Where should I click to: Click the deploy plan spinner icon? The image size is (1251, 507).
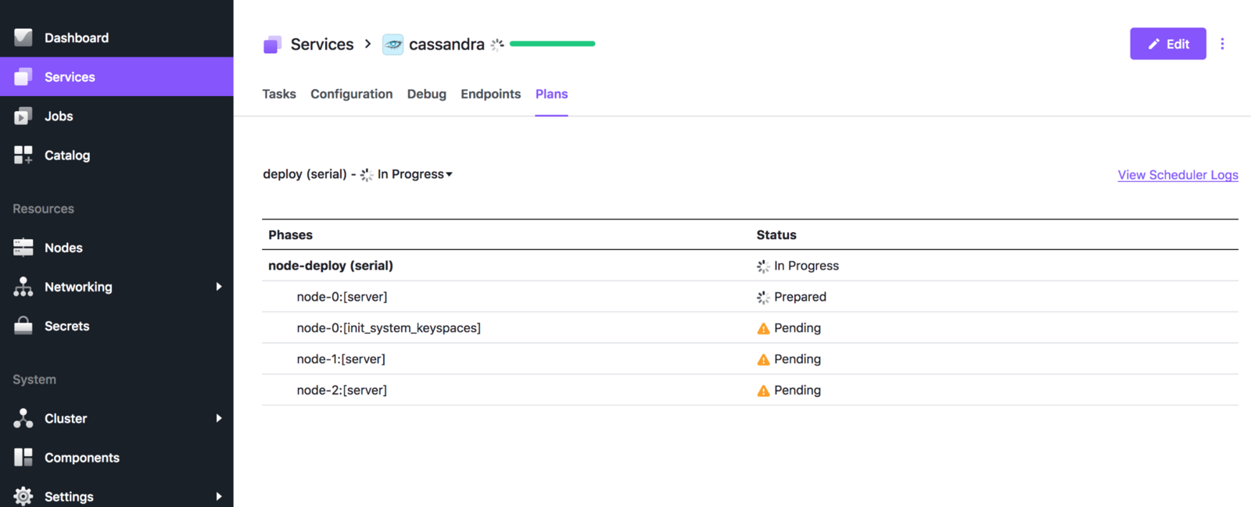[367, 175]
